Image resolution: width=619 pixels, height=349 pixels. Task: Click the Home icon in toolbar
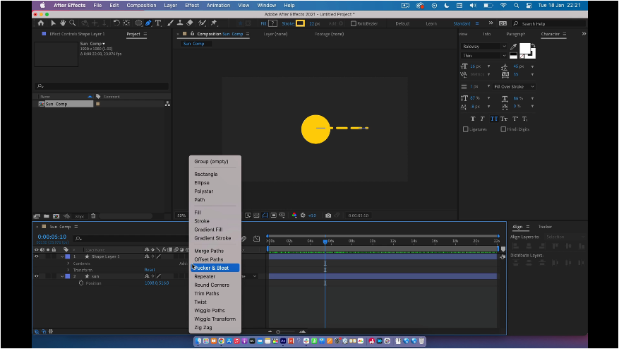[x=41, y=23]
